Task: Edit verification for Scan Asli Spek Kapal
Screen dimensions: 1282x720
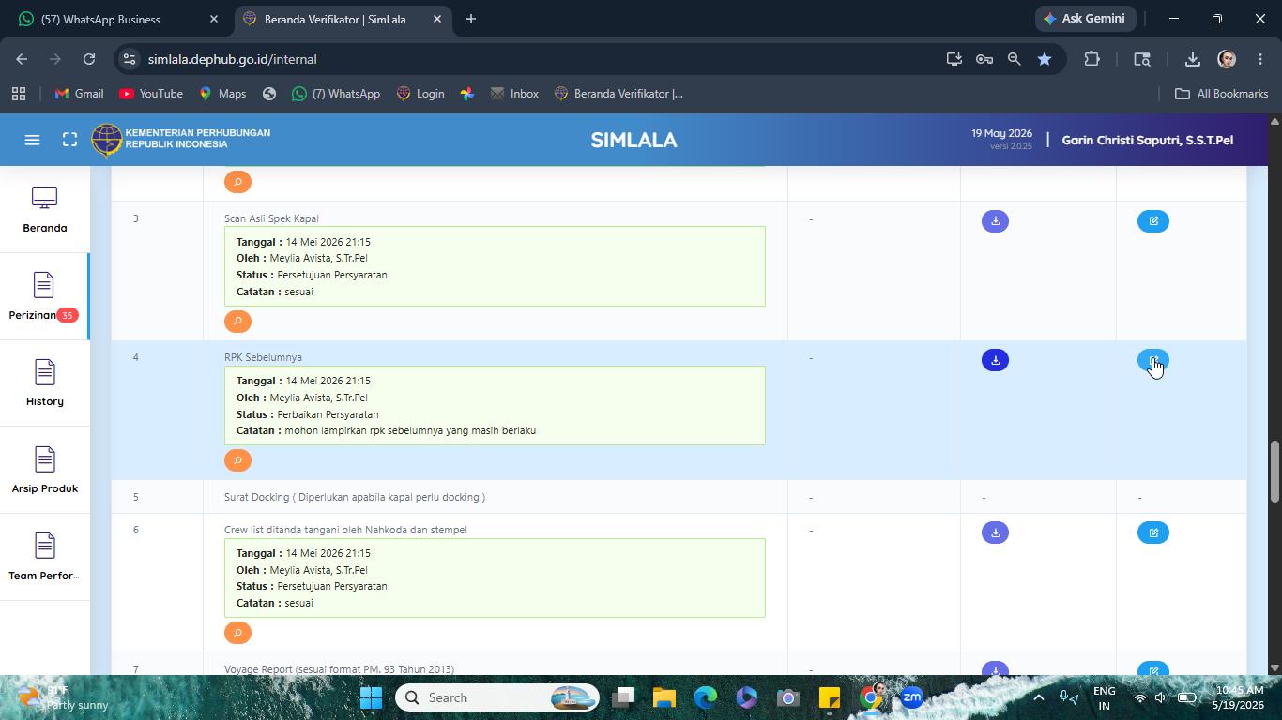Action: pos(1153,221)
